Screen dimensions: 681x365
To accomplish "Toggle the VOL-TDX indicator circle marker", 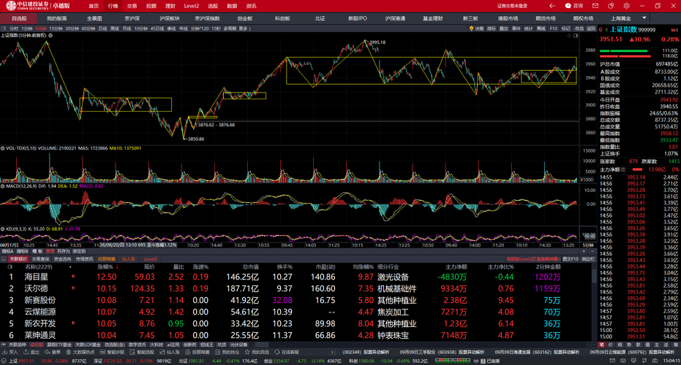I will click(3, 148).
